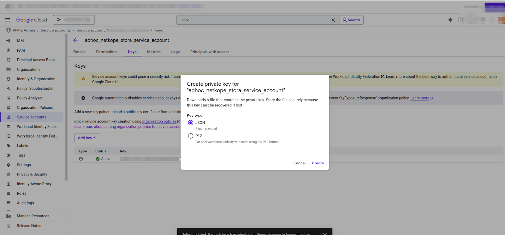Open the Workload Identity Federation link
Screen dimensions: 505x235
coord(357,77)
